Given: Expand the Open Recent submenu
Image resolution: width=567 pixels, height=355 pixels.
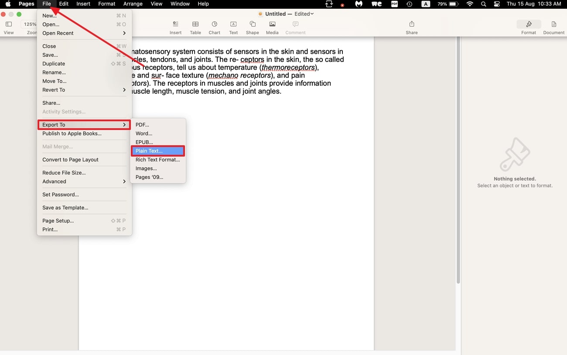Looking at the screenshot, I should [x=84, y=33].
